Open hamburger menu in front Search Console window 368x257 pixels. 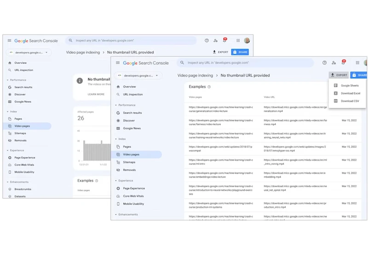coord(118,63)
